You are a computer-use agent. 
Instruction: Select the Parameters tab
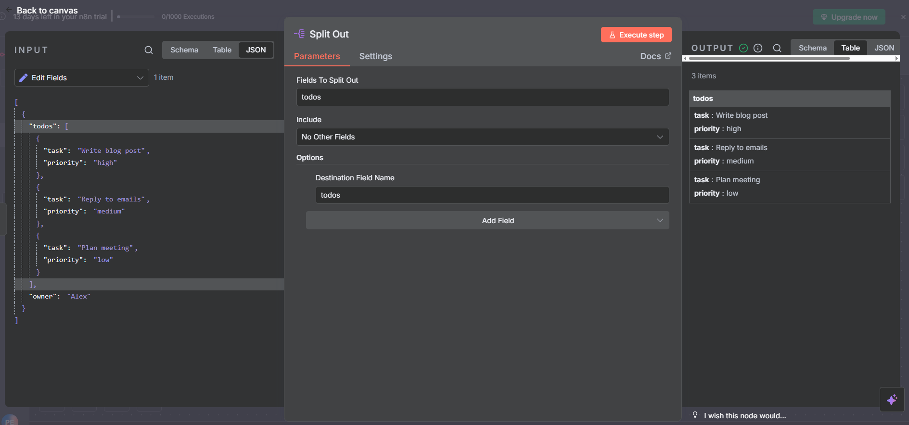point(317,56)
